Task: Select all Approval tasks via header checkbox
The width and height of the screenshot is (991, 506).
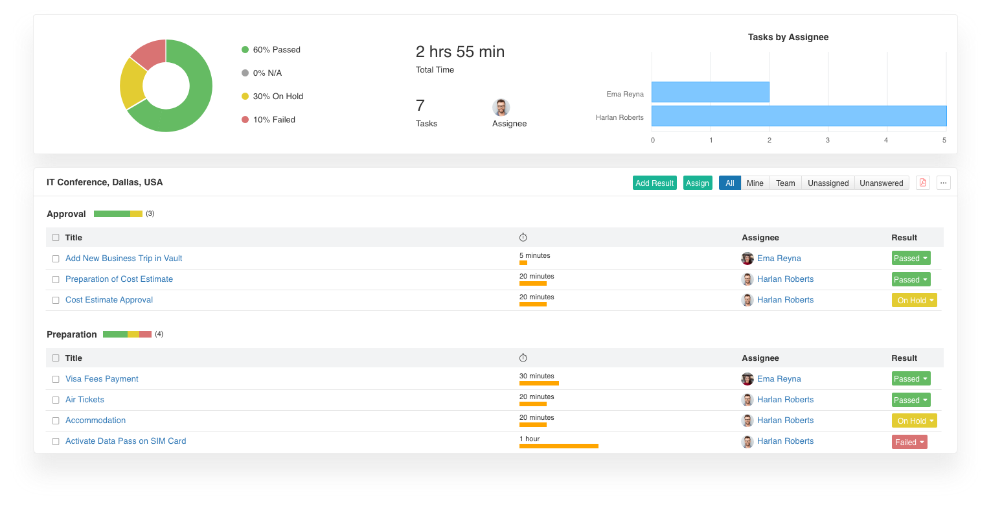Action: pos(56,238)
